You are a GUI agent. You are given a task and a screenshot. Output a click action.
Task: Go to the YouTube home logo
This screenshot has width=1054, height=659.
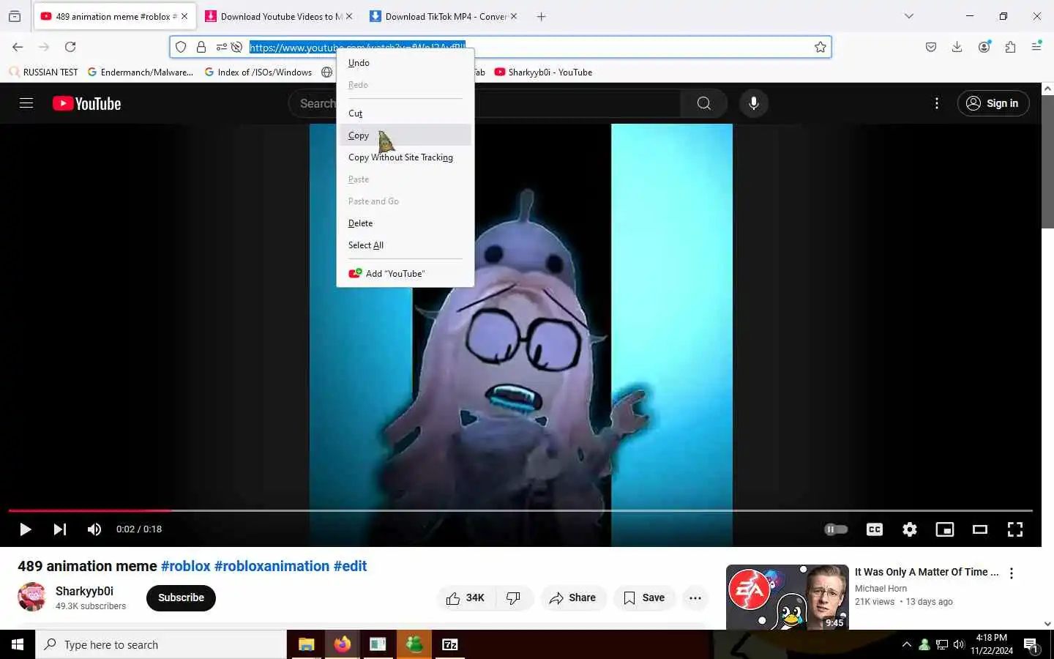point(86,103)
